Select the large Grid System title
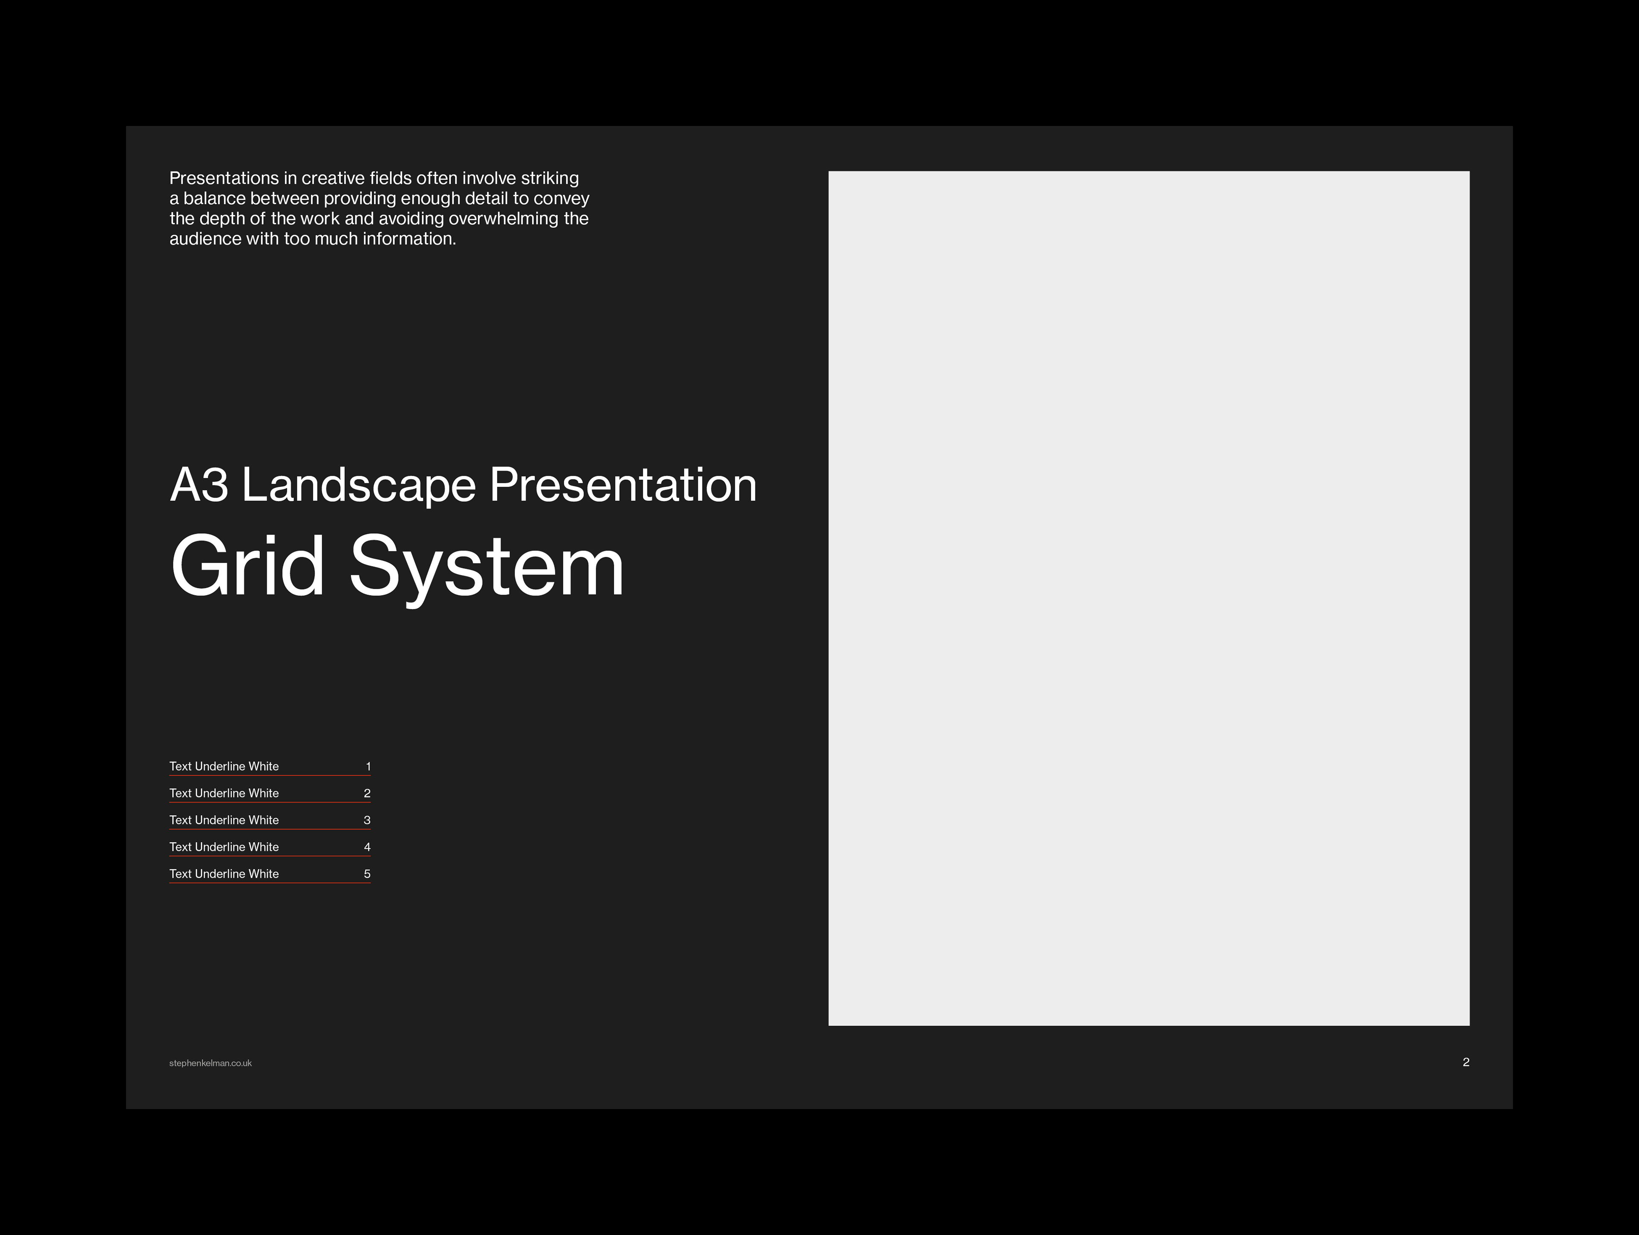This screenshot has height=1235, width=1639. [x=397, y=567]
